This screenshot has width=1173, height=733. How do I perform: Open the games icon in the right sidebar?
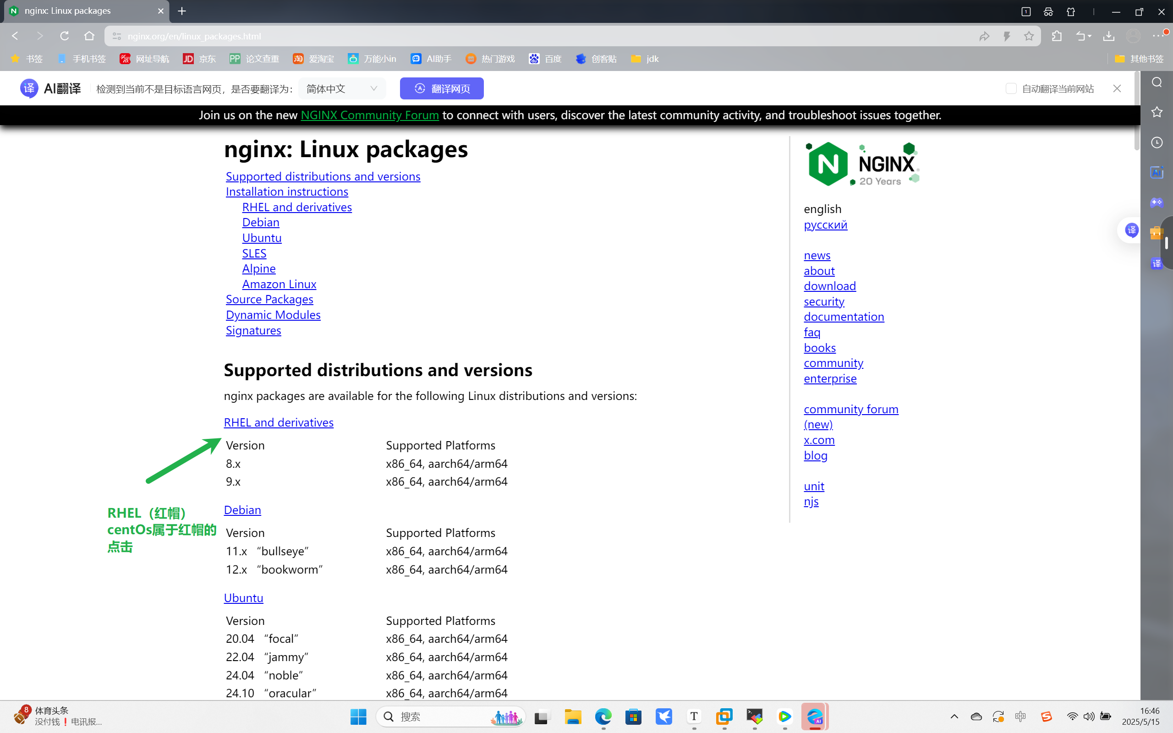click(1157, 202)
